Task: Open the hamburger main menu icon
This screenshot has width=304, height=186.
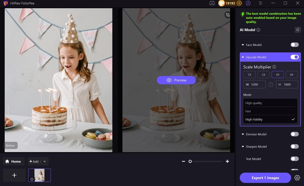Action: 261,3
